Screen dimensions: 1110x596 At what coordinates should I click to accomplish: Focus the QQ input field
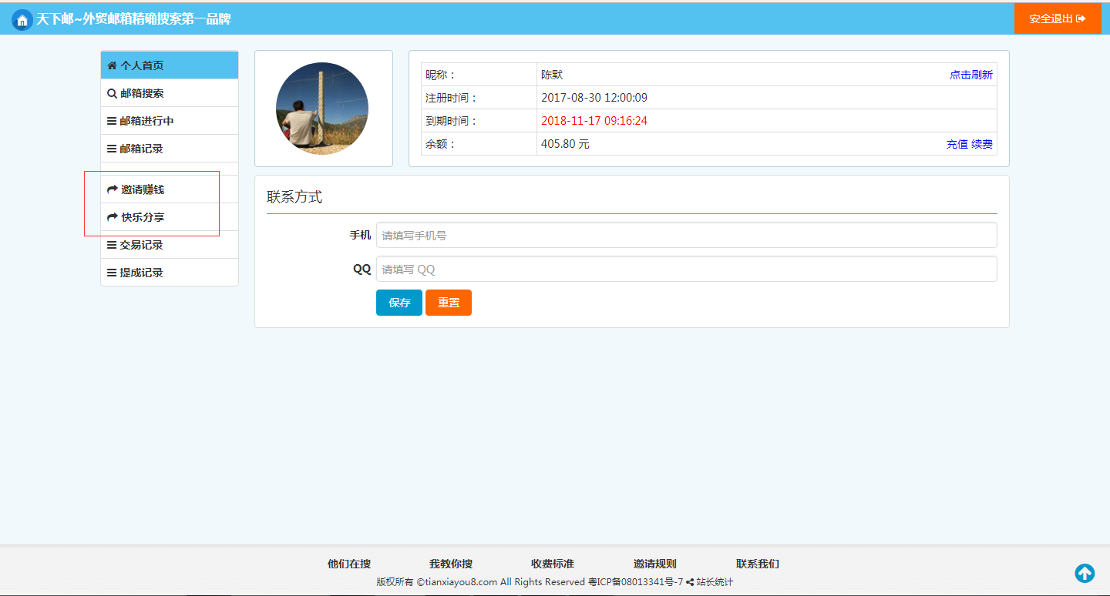(x=686, y=270)
